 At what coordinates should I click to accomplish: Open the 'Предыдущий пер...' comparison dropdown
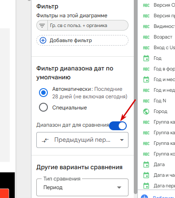[82, 140]
